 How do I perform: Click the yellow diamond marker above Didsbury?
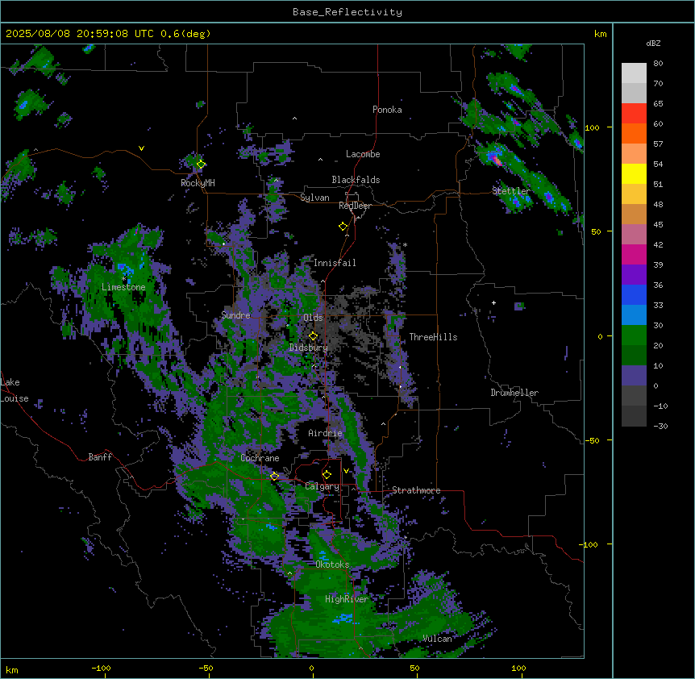coord(313,335)
